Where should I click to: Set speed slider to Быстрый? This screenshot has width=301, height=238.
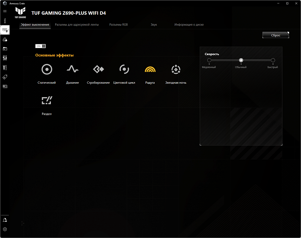coord(273,60)
